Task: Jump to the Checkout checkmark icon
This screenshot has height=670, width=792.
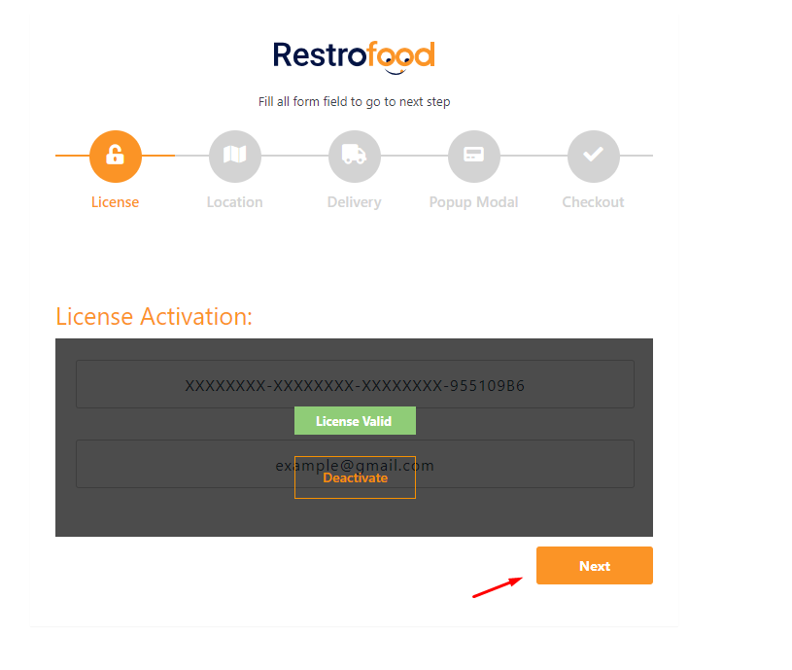Action: [x=593, y=156]
